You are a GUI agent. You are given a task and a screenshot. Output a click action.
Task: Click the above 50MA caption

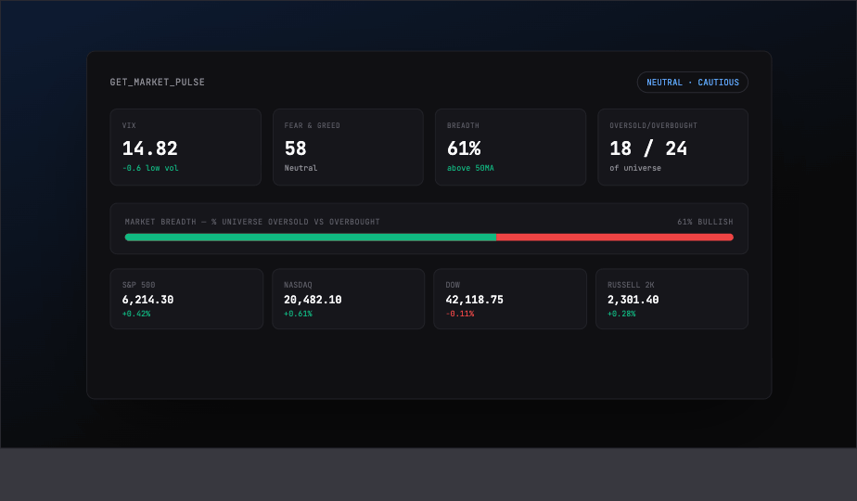click(470, 168)
